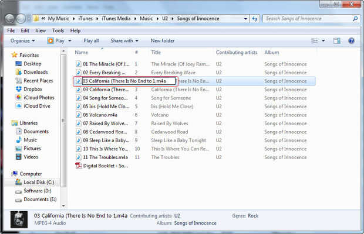Select Desktop in Favorites

32,64
